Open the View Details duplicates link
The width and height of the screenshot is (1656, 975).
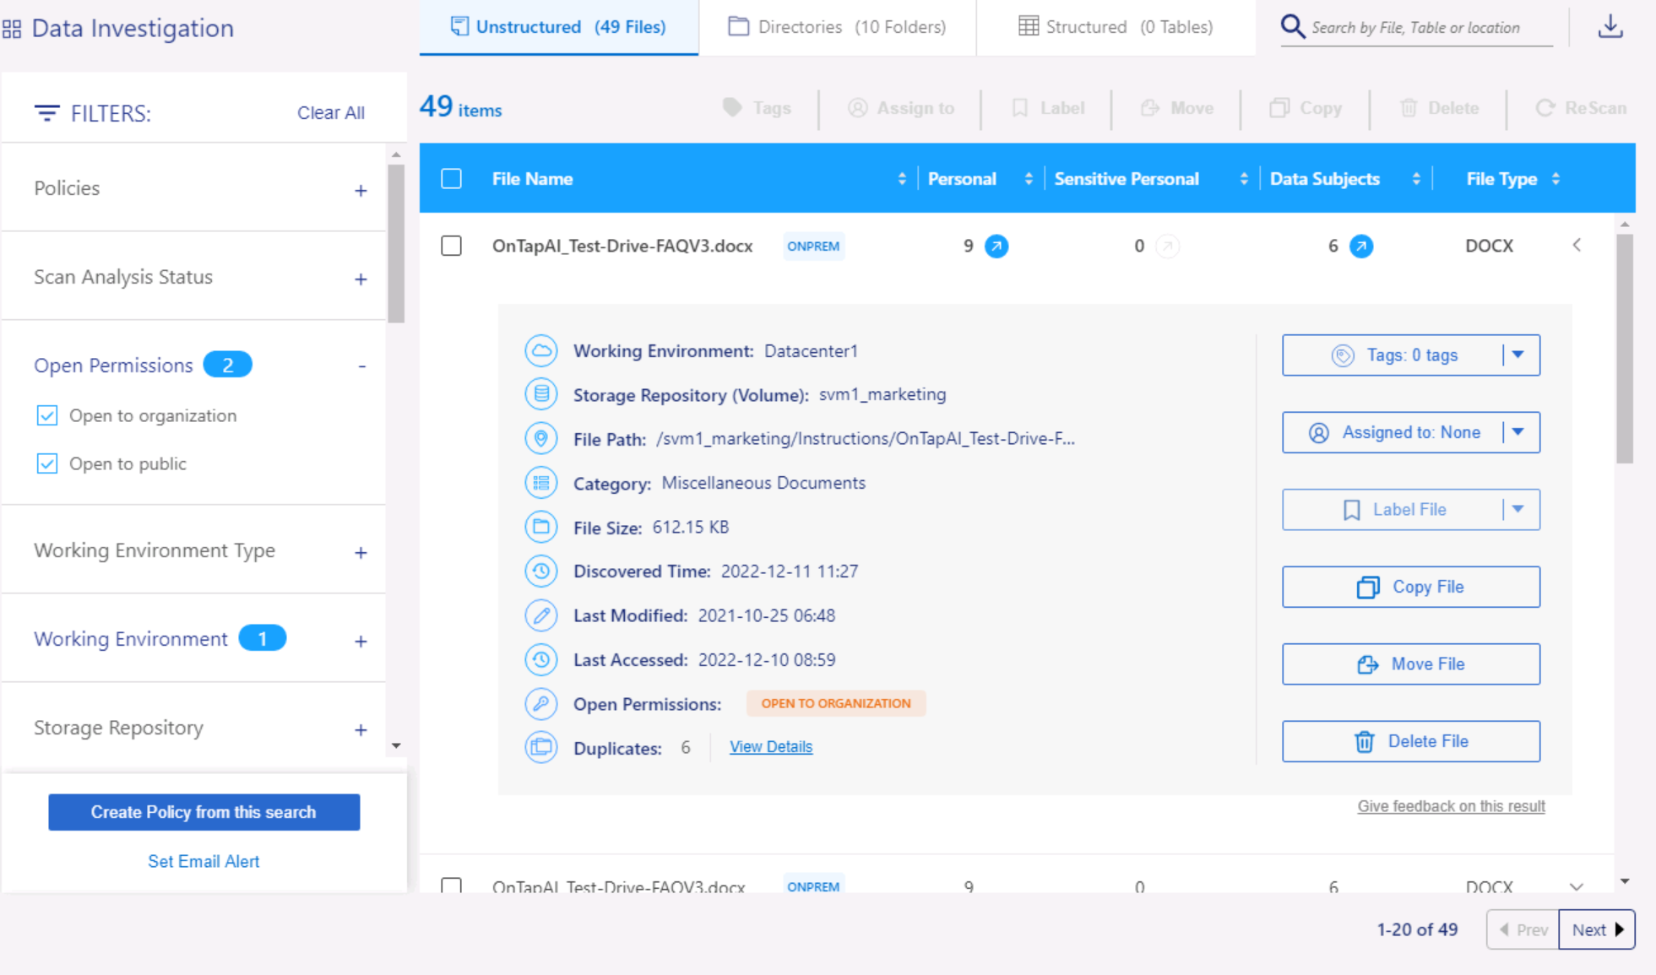[x=770, y=747]
